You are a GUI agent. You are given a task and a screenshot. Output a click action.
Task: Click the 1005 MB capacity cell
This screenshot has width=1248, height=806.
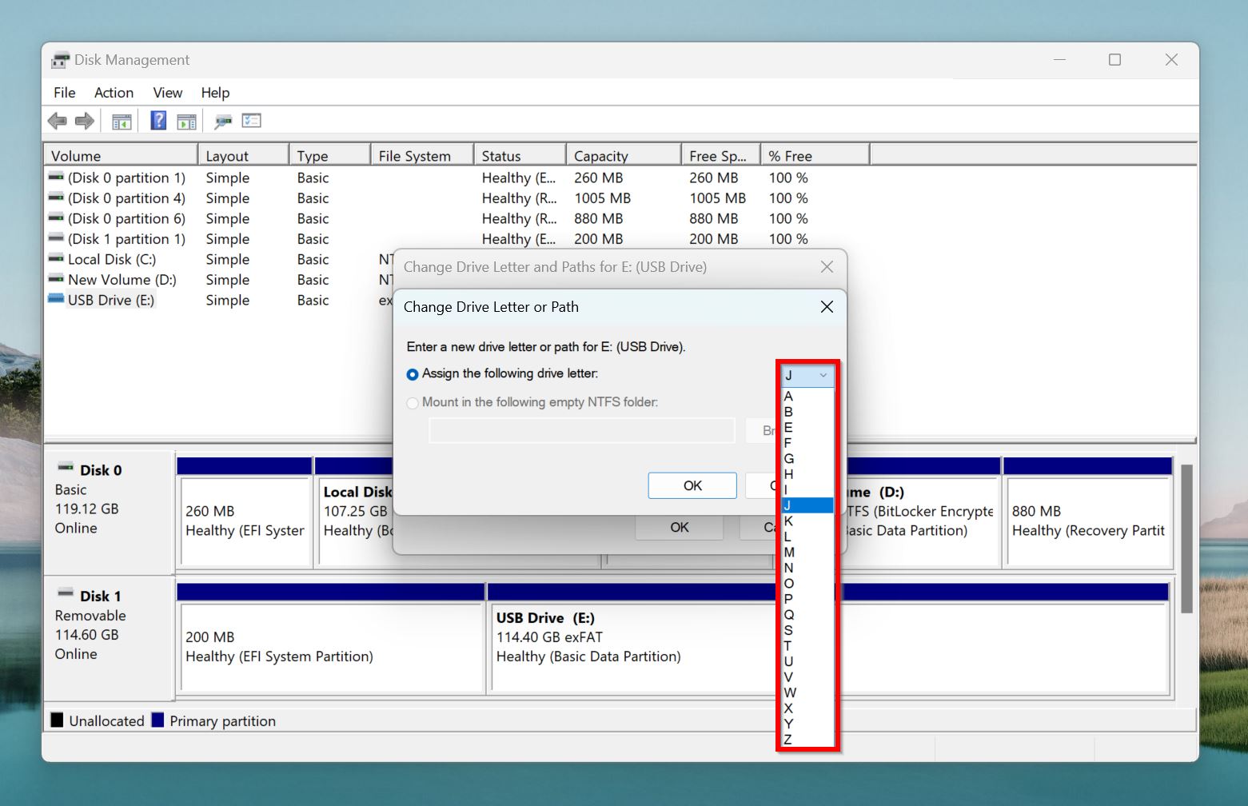(603, 198)
